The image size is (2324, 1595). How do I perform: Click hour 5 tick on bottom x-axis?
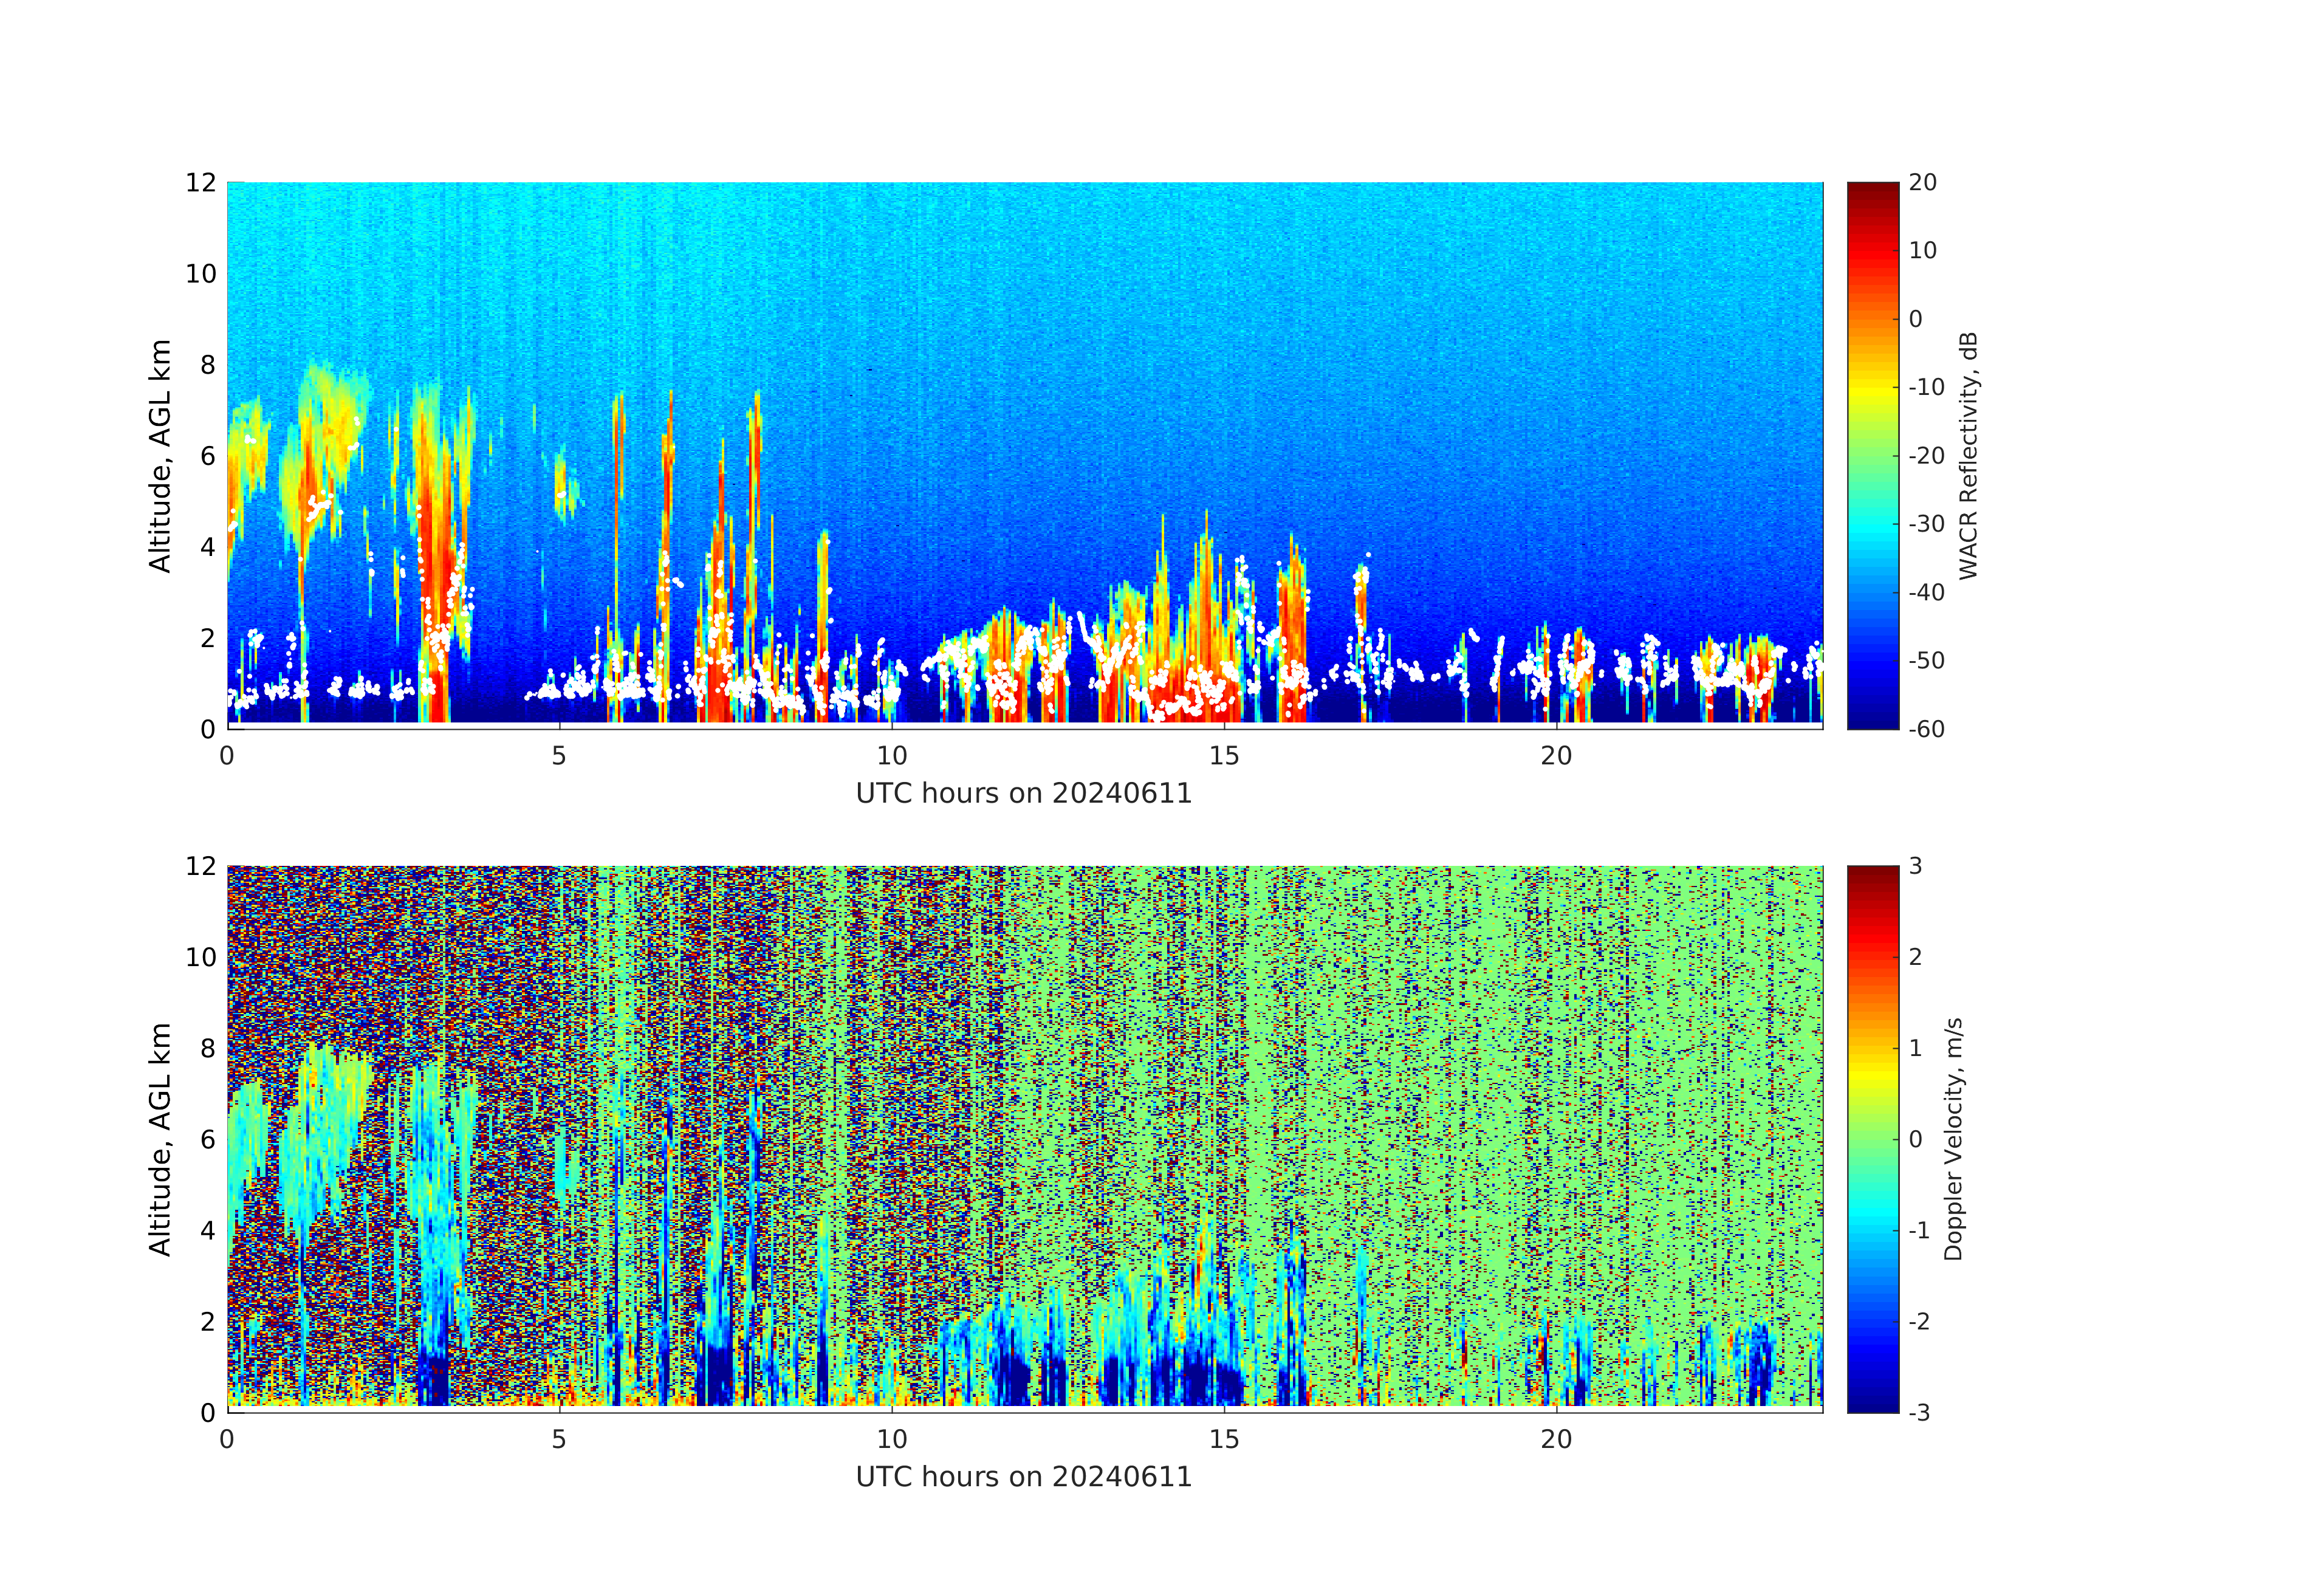pos(559,1439)
